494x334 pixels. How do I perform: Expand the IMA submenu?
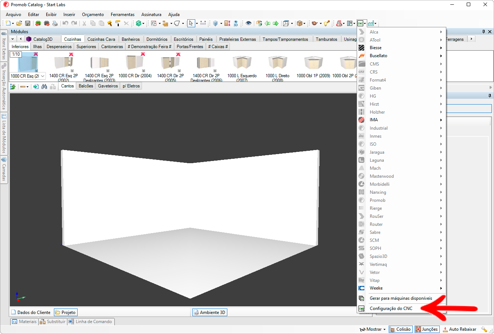[x=401, y=120]
